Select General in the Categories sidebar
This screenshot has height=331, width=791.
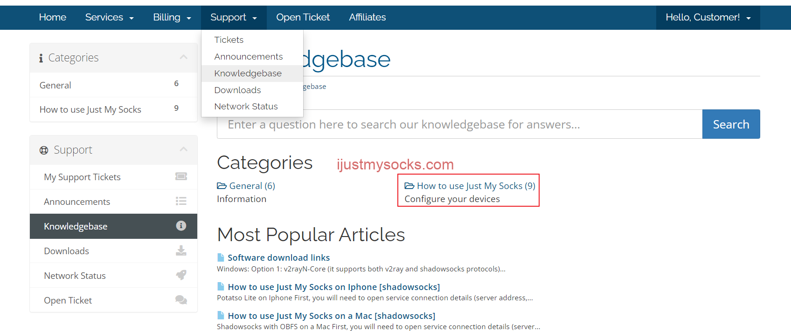pos(113,85)
